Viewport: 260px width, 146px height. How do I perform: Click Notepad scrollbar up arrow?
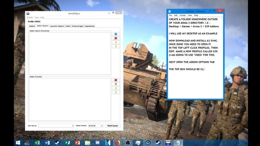221,19
